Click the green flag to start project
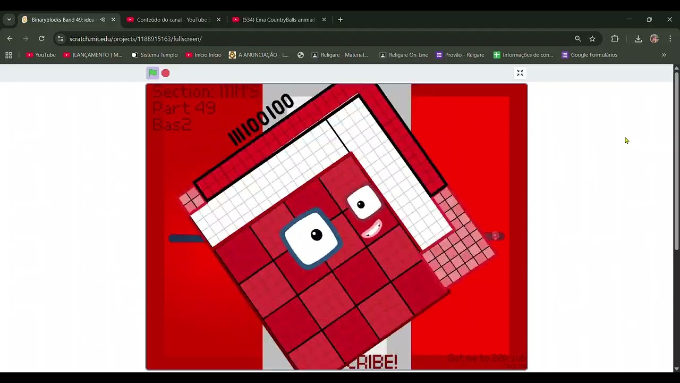 [x=152, y=73]
